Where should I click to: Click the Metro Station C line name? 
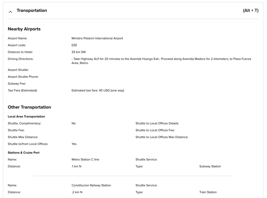[x=85, y=160]
